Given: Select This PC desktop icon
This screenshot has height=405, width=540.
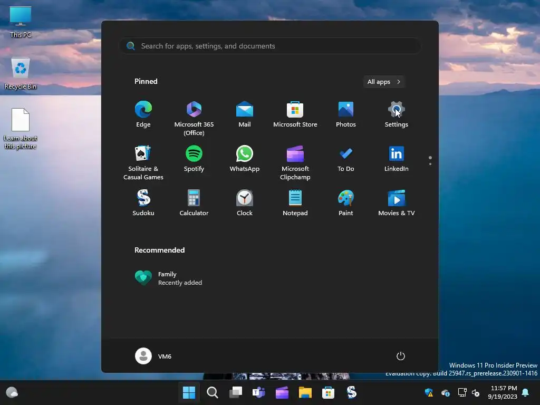Looking at the screenshot, I should [21, 22].
